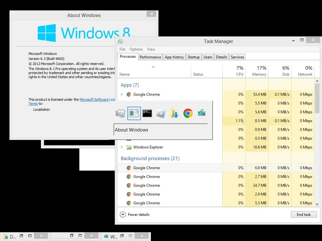Image resolution: width=322 pixels, height=241 pixels.
Task: Click the process list scrollbar thumb
Action: pos(317,98)
